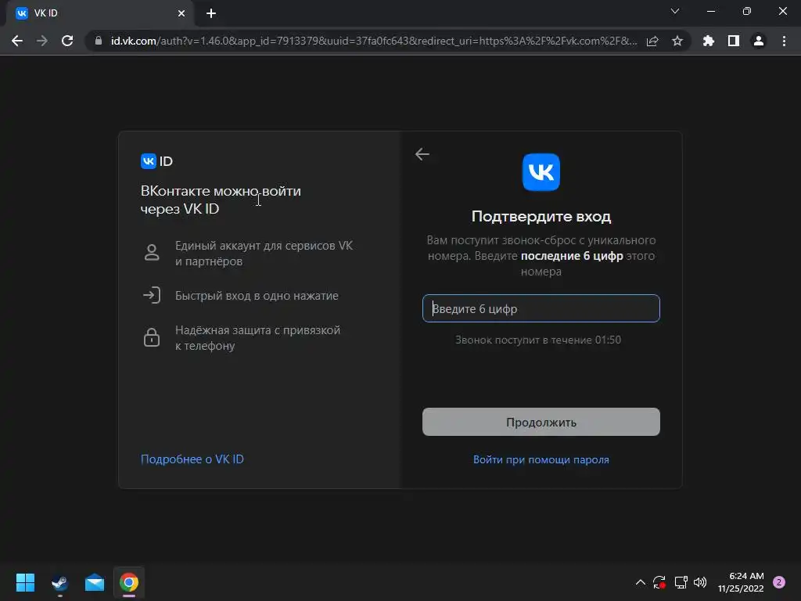Click the address bar URL
The height and width of the screenshot is (601, 801).
(x=374, y=41)
